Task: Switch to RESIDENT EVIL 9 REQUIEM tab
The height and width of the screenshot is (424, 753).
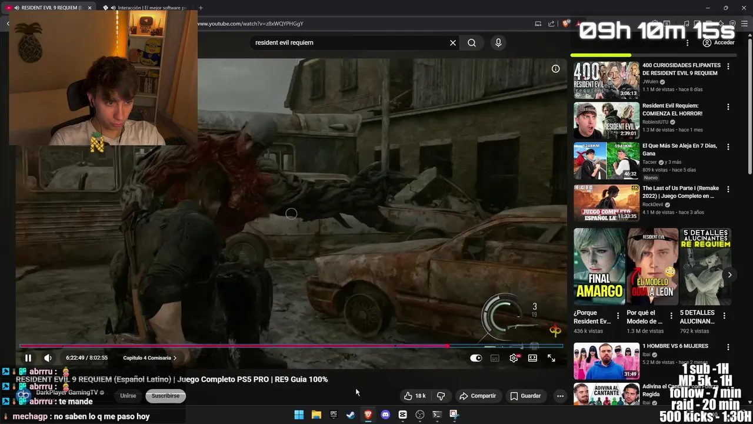Action: (50, 8)
